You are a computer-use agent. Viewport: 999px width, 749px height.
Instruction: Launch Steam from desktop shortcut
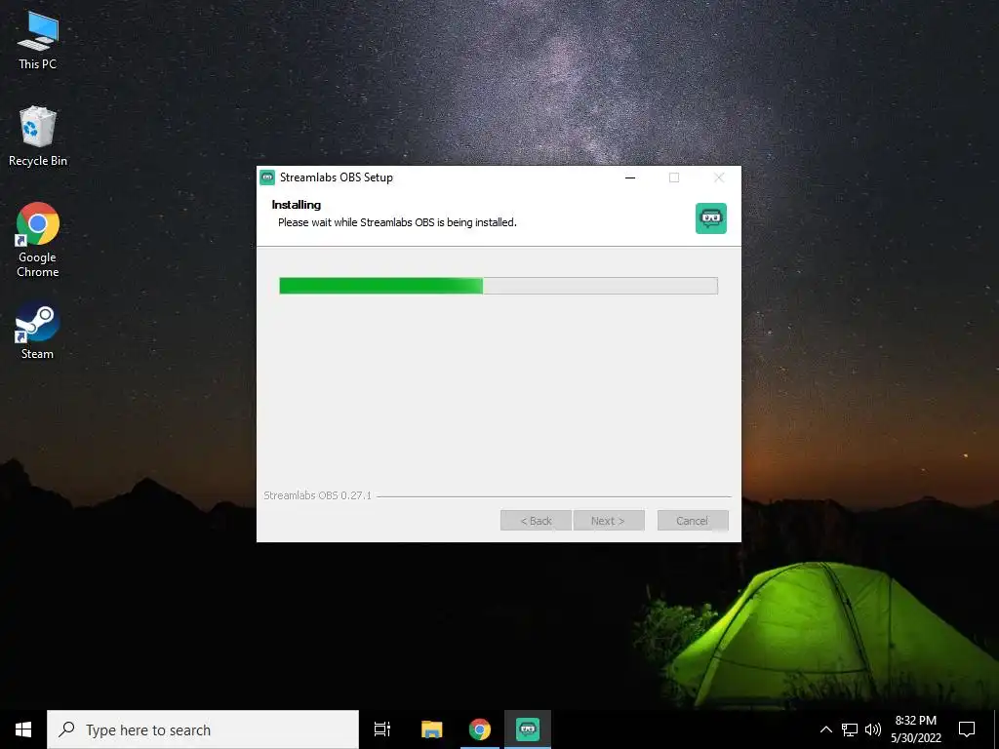coord(38,331)
